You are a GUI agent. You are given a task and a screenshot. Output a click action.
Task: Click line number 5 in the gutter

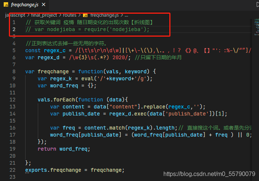coord(14,50)
